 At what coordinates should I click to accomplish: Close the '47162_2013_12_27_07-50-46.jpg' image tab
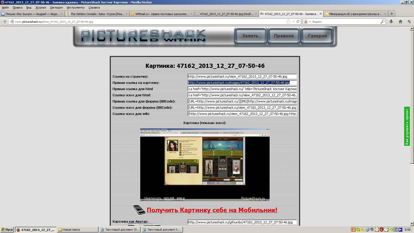click(x=256, y=14)
